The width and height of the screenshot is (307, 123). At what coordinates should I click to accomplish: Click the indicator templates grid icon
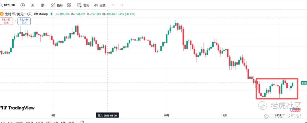click(69, 5)
